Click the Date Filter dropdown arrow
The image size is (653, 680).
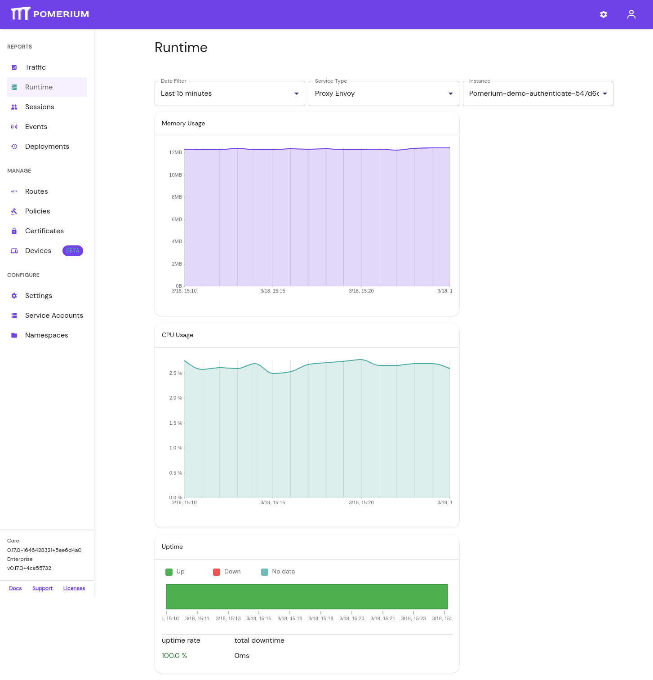click(297, 93)
